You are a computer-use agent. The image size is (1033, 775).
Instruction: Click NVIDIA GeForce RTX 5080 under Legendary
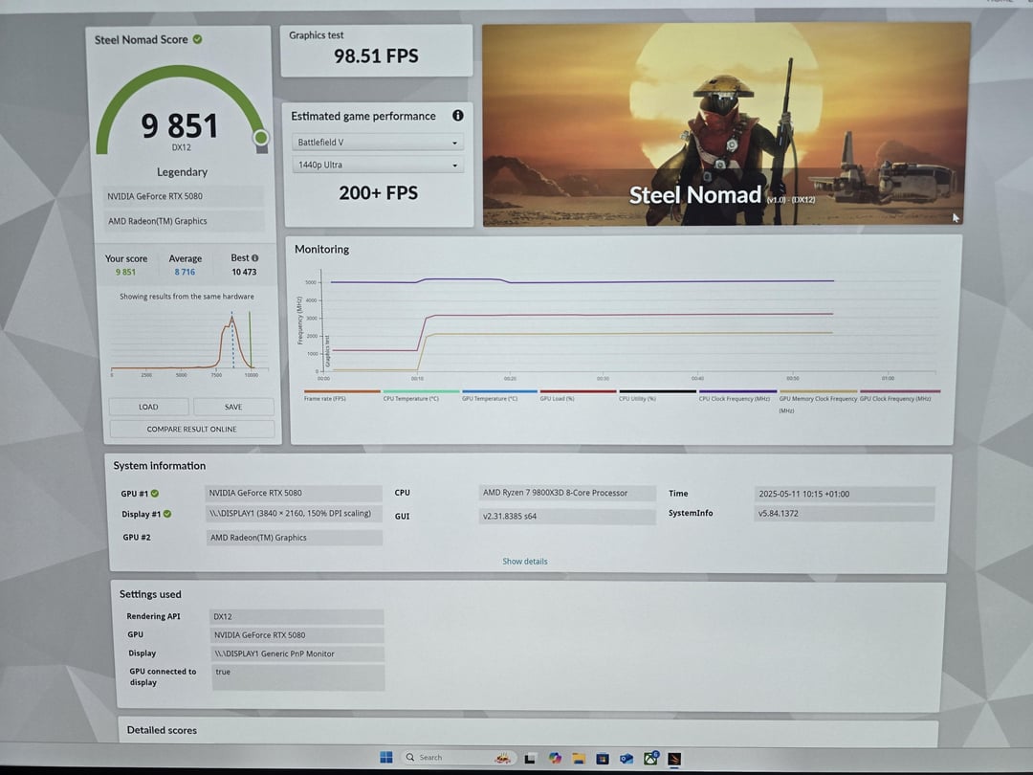[x=184, y=196]
